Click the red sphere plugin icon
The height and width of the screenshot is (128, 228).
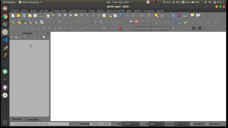(x=120, y=28)
